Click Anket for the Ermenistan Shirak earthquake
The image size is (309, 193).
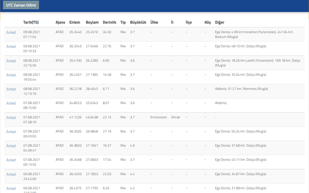11,117
